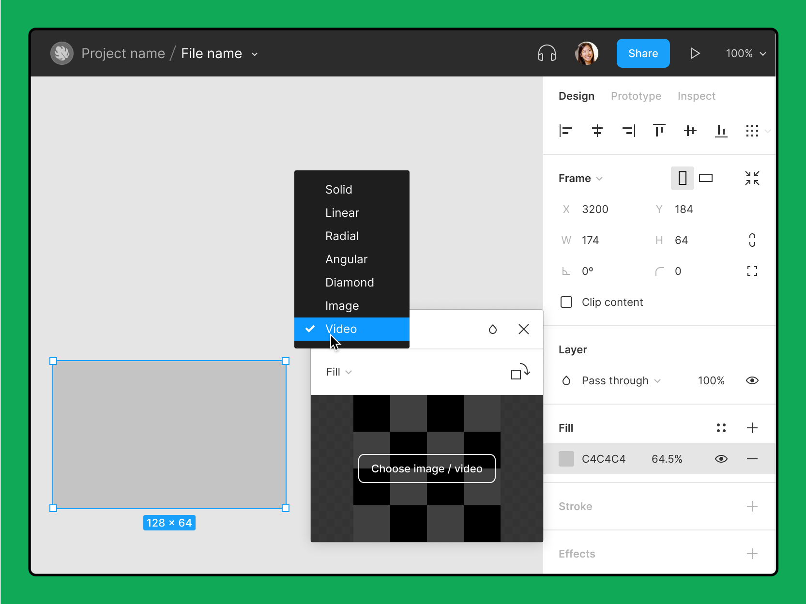The width and height of the screenshot is (806, 604).
Task: Click the Share button
Action: [x=643, y=53]
